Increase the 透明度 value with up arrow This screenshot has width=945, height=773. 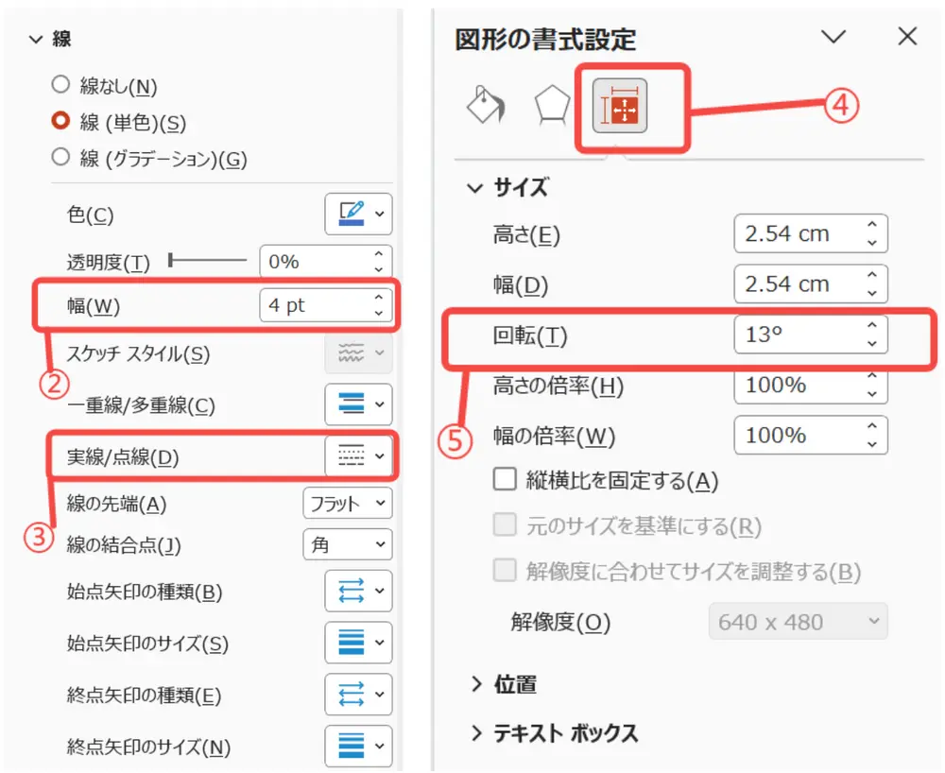tap(379, 254)
